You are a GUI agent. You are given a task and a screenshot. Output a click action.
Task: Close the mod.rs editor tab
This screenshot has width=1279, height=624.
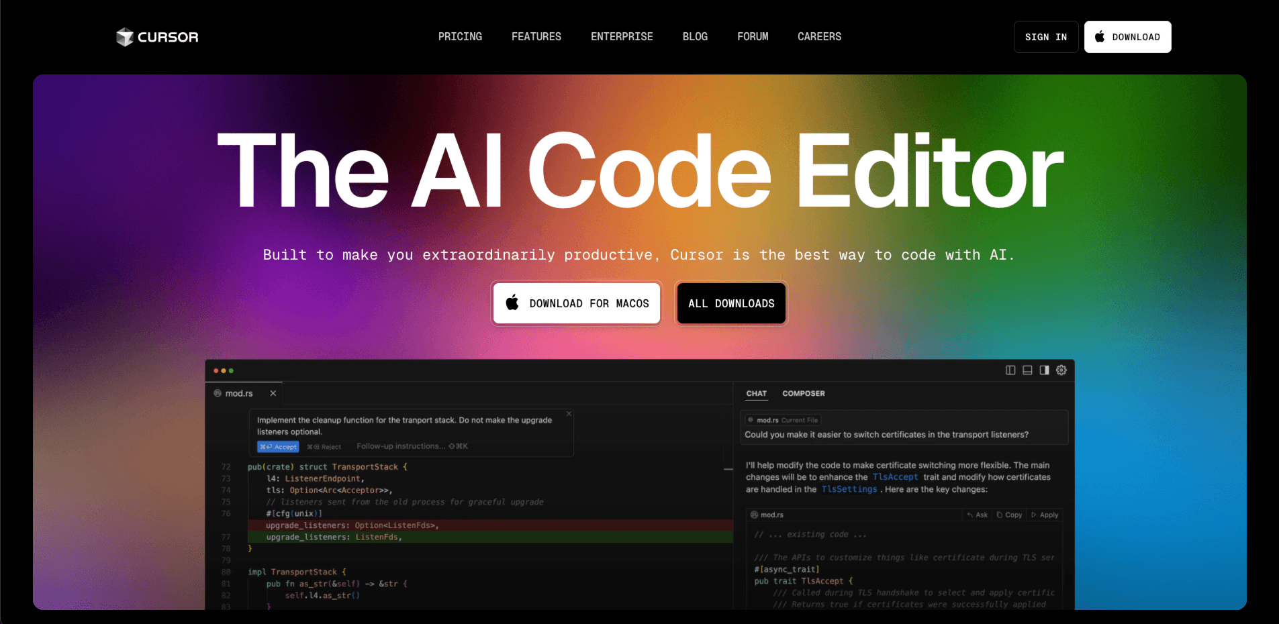tap(273, 393)
